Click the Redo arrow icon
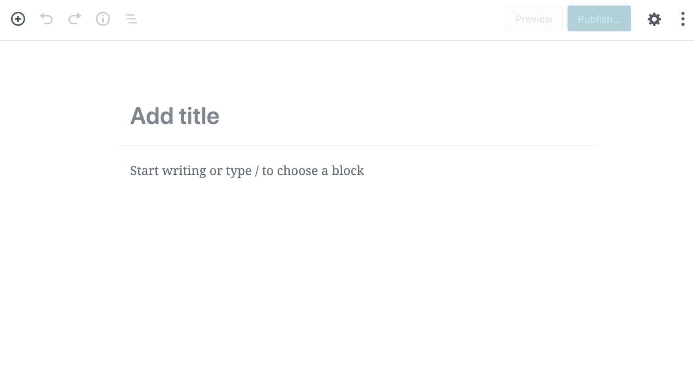The height and width of the screenshot is (380, 694). [74, 18]
